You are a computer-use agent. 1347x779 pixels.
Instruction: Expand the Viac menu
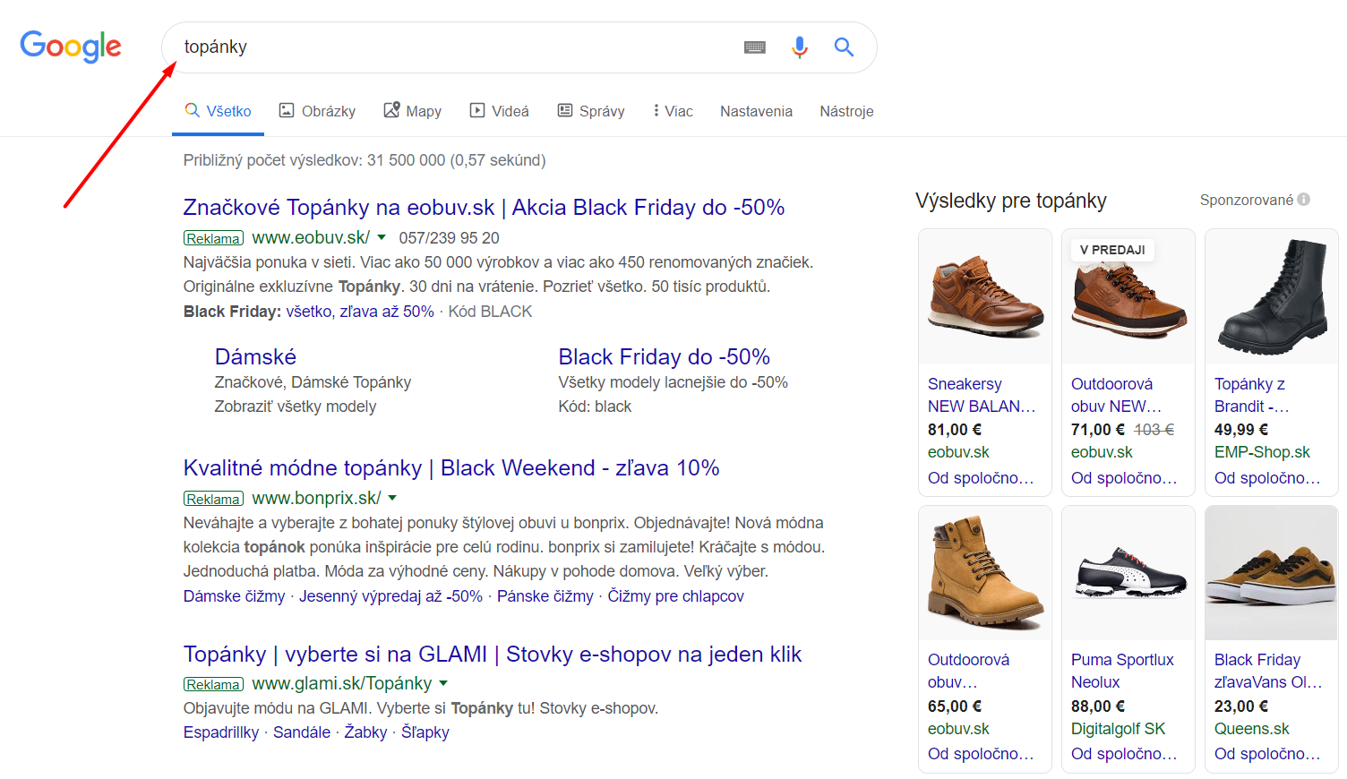coord(673,111)
